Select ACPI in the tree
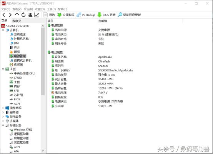The height and width of the screenshot is (154, 213). point(15,104)
